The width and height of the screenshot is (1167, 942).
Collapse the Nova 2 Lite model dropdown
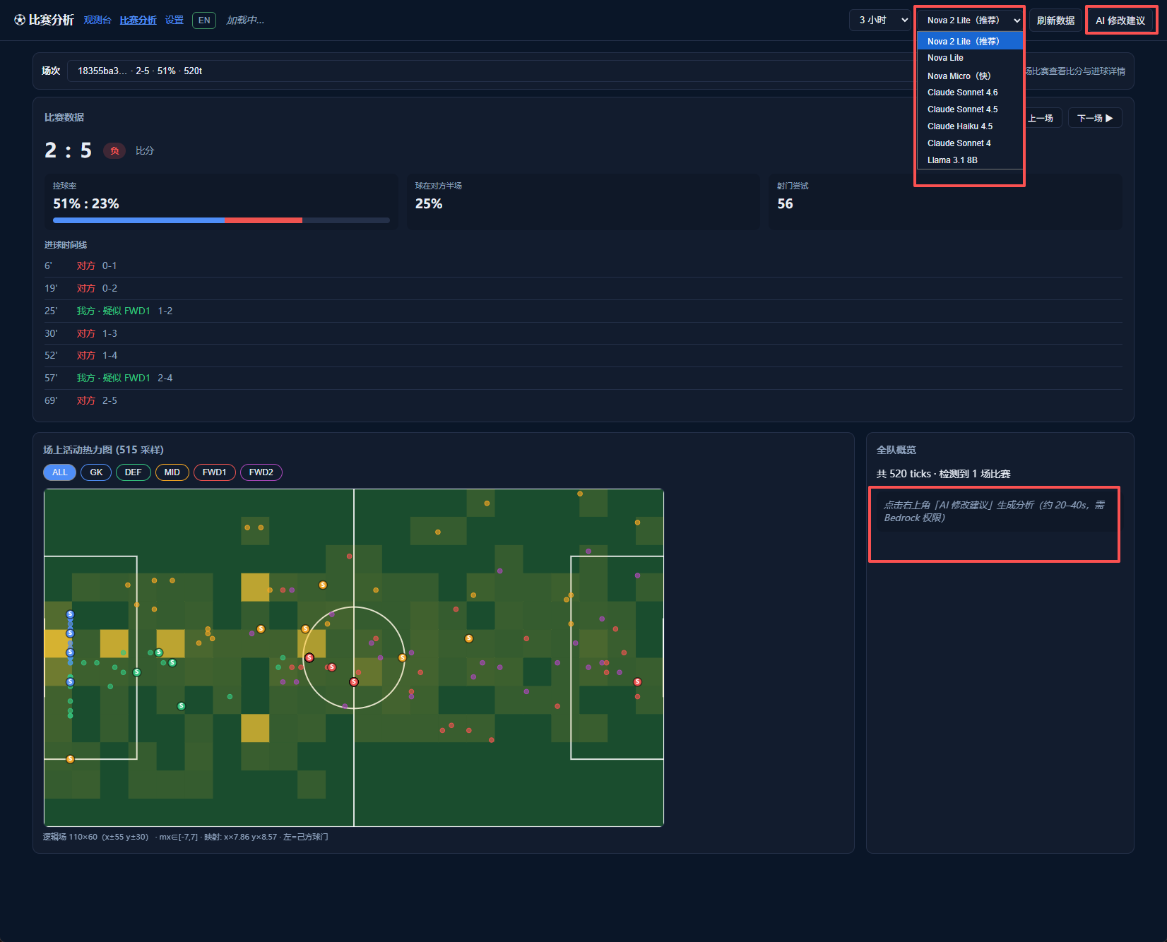[x=969, y=20]
